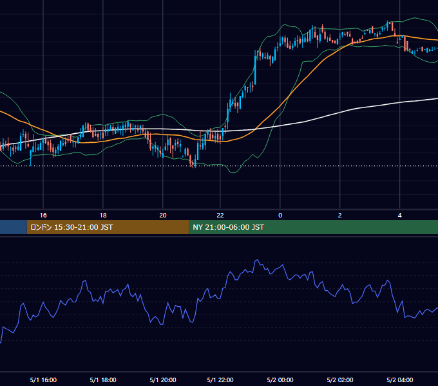Select the 0 hour label on the axis
438x386 pixels.
pos(280,216)
